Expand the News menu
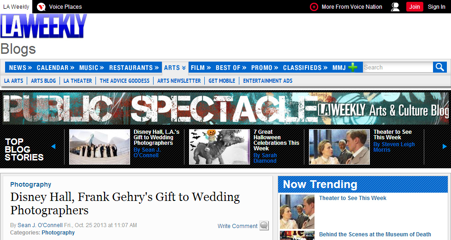The width and height of the screenshot is (451, 240). click(x=20, y=68)
